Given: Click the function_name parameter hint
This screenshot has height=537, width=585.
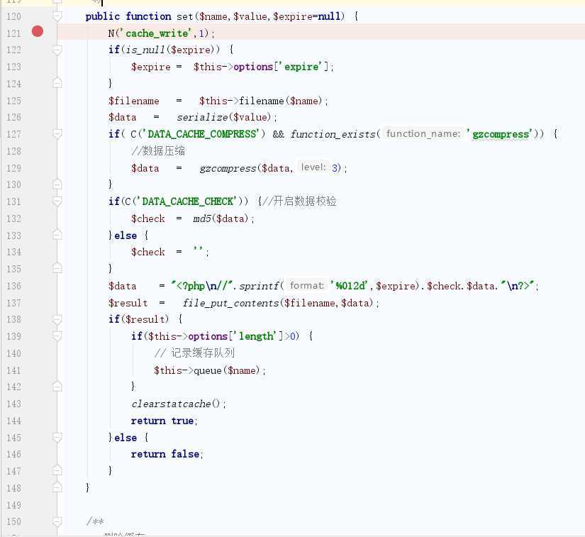Looking at the screenshot, I should click(423, 133).
